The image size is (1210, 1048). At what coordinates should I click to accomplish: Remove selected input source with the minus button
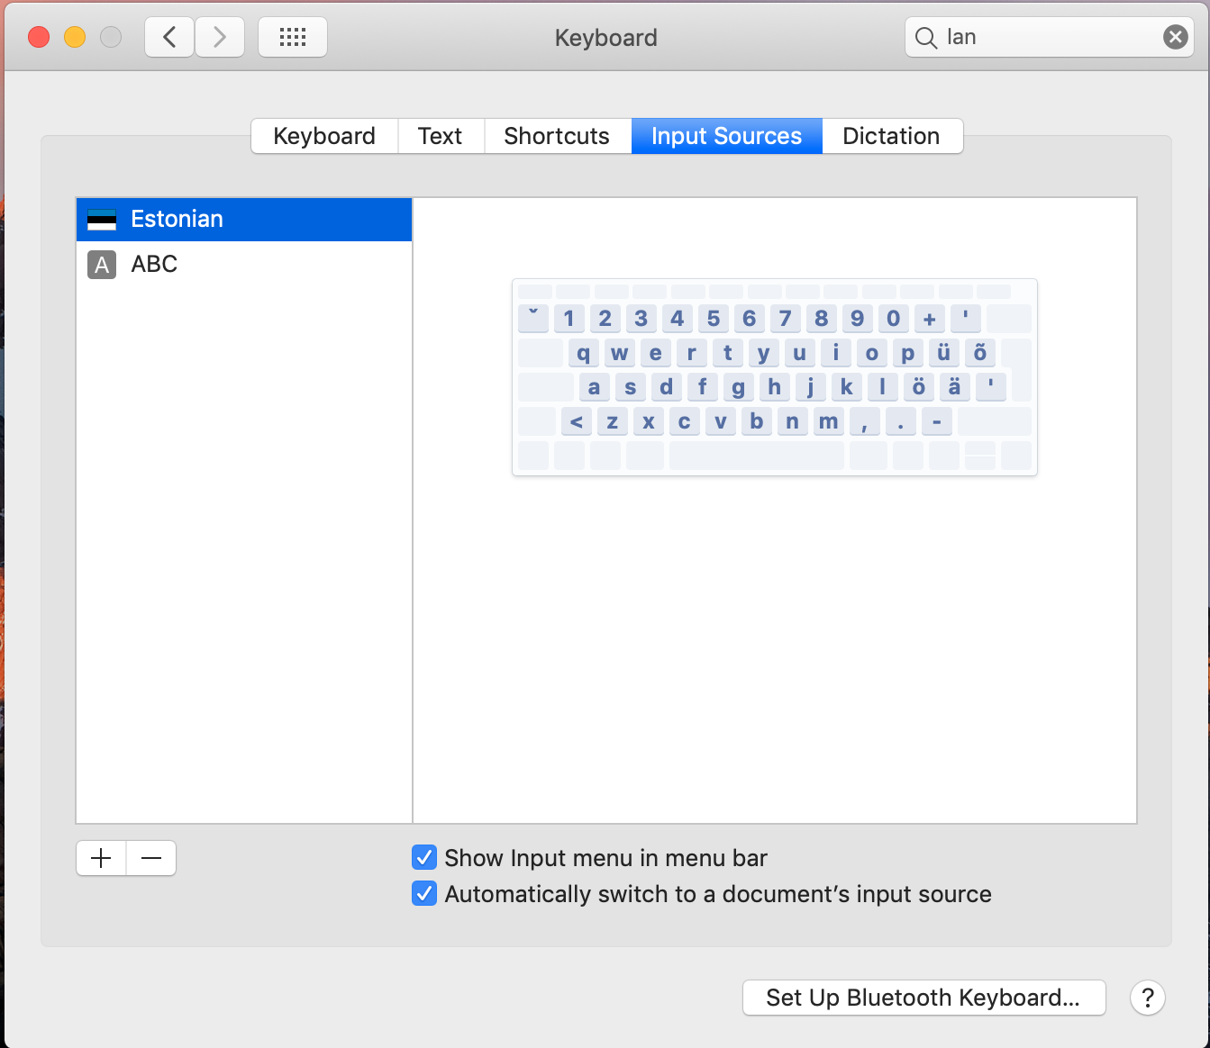pos(150,858)
